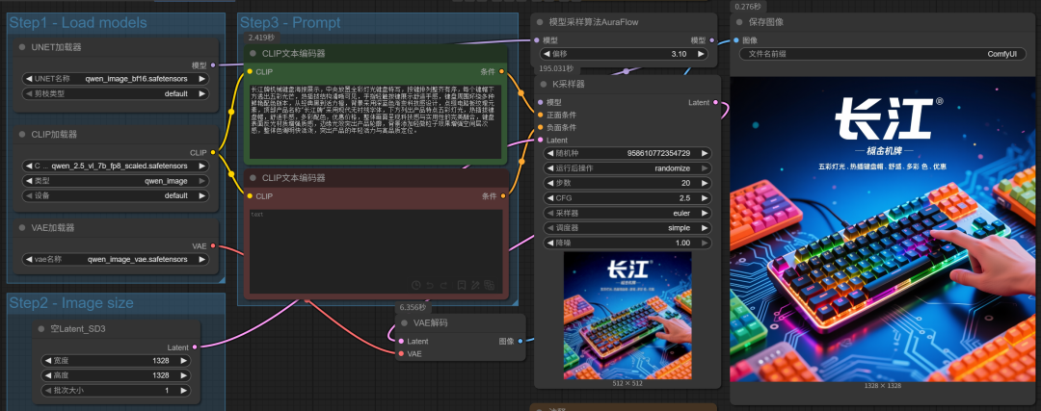Image resolution: width=1041 pixels, height=411 pixels.
Task: Click the Latent output port of 空Latent_SD3
Action: [195, 347]
